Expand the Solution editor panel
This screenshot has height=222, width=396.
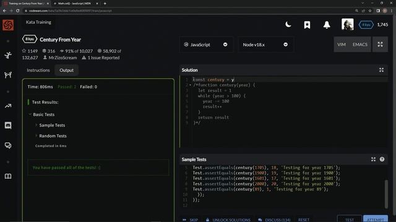pos(381,70)
